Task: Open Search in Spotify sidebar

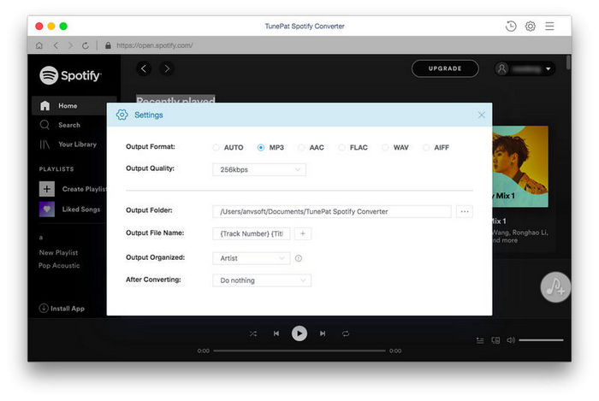Action: pos(69,125)
